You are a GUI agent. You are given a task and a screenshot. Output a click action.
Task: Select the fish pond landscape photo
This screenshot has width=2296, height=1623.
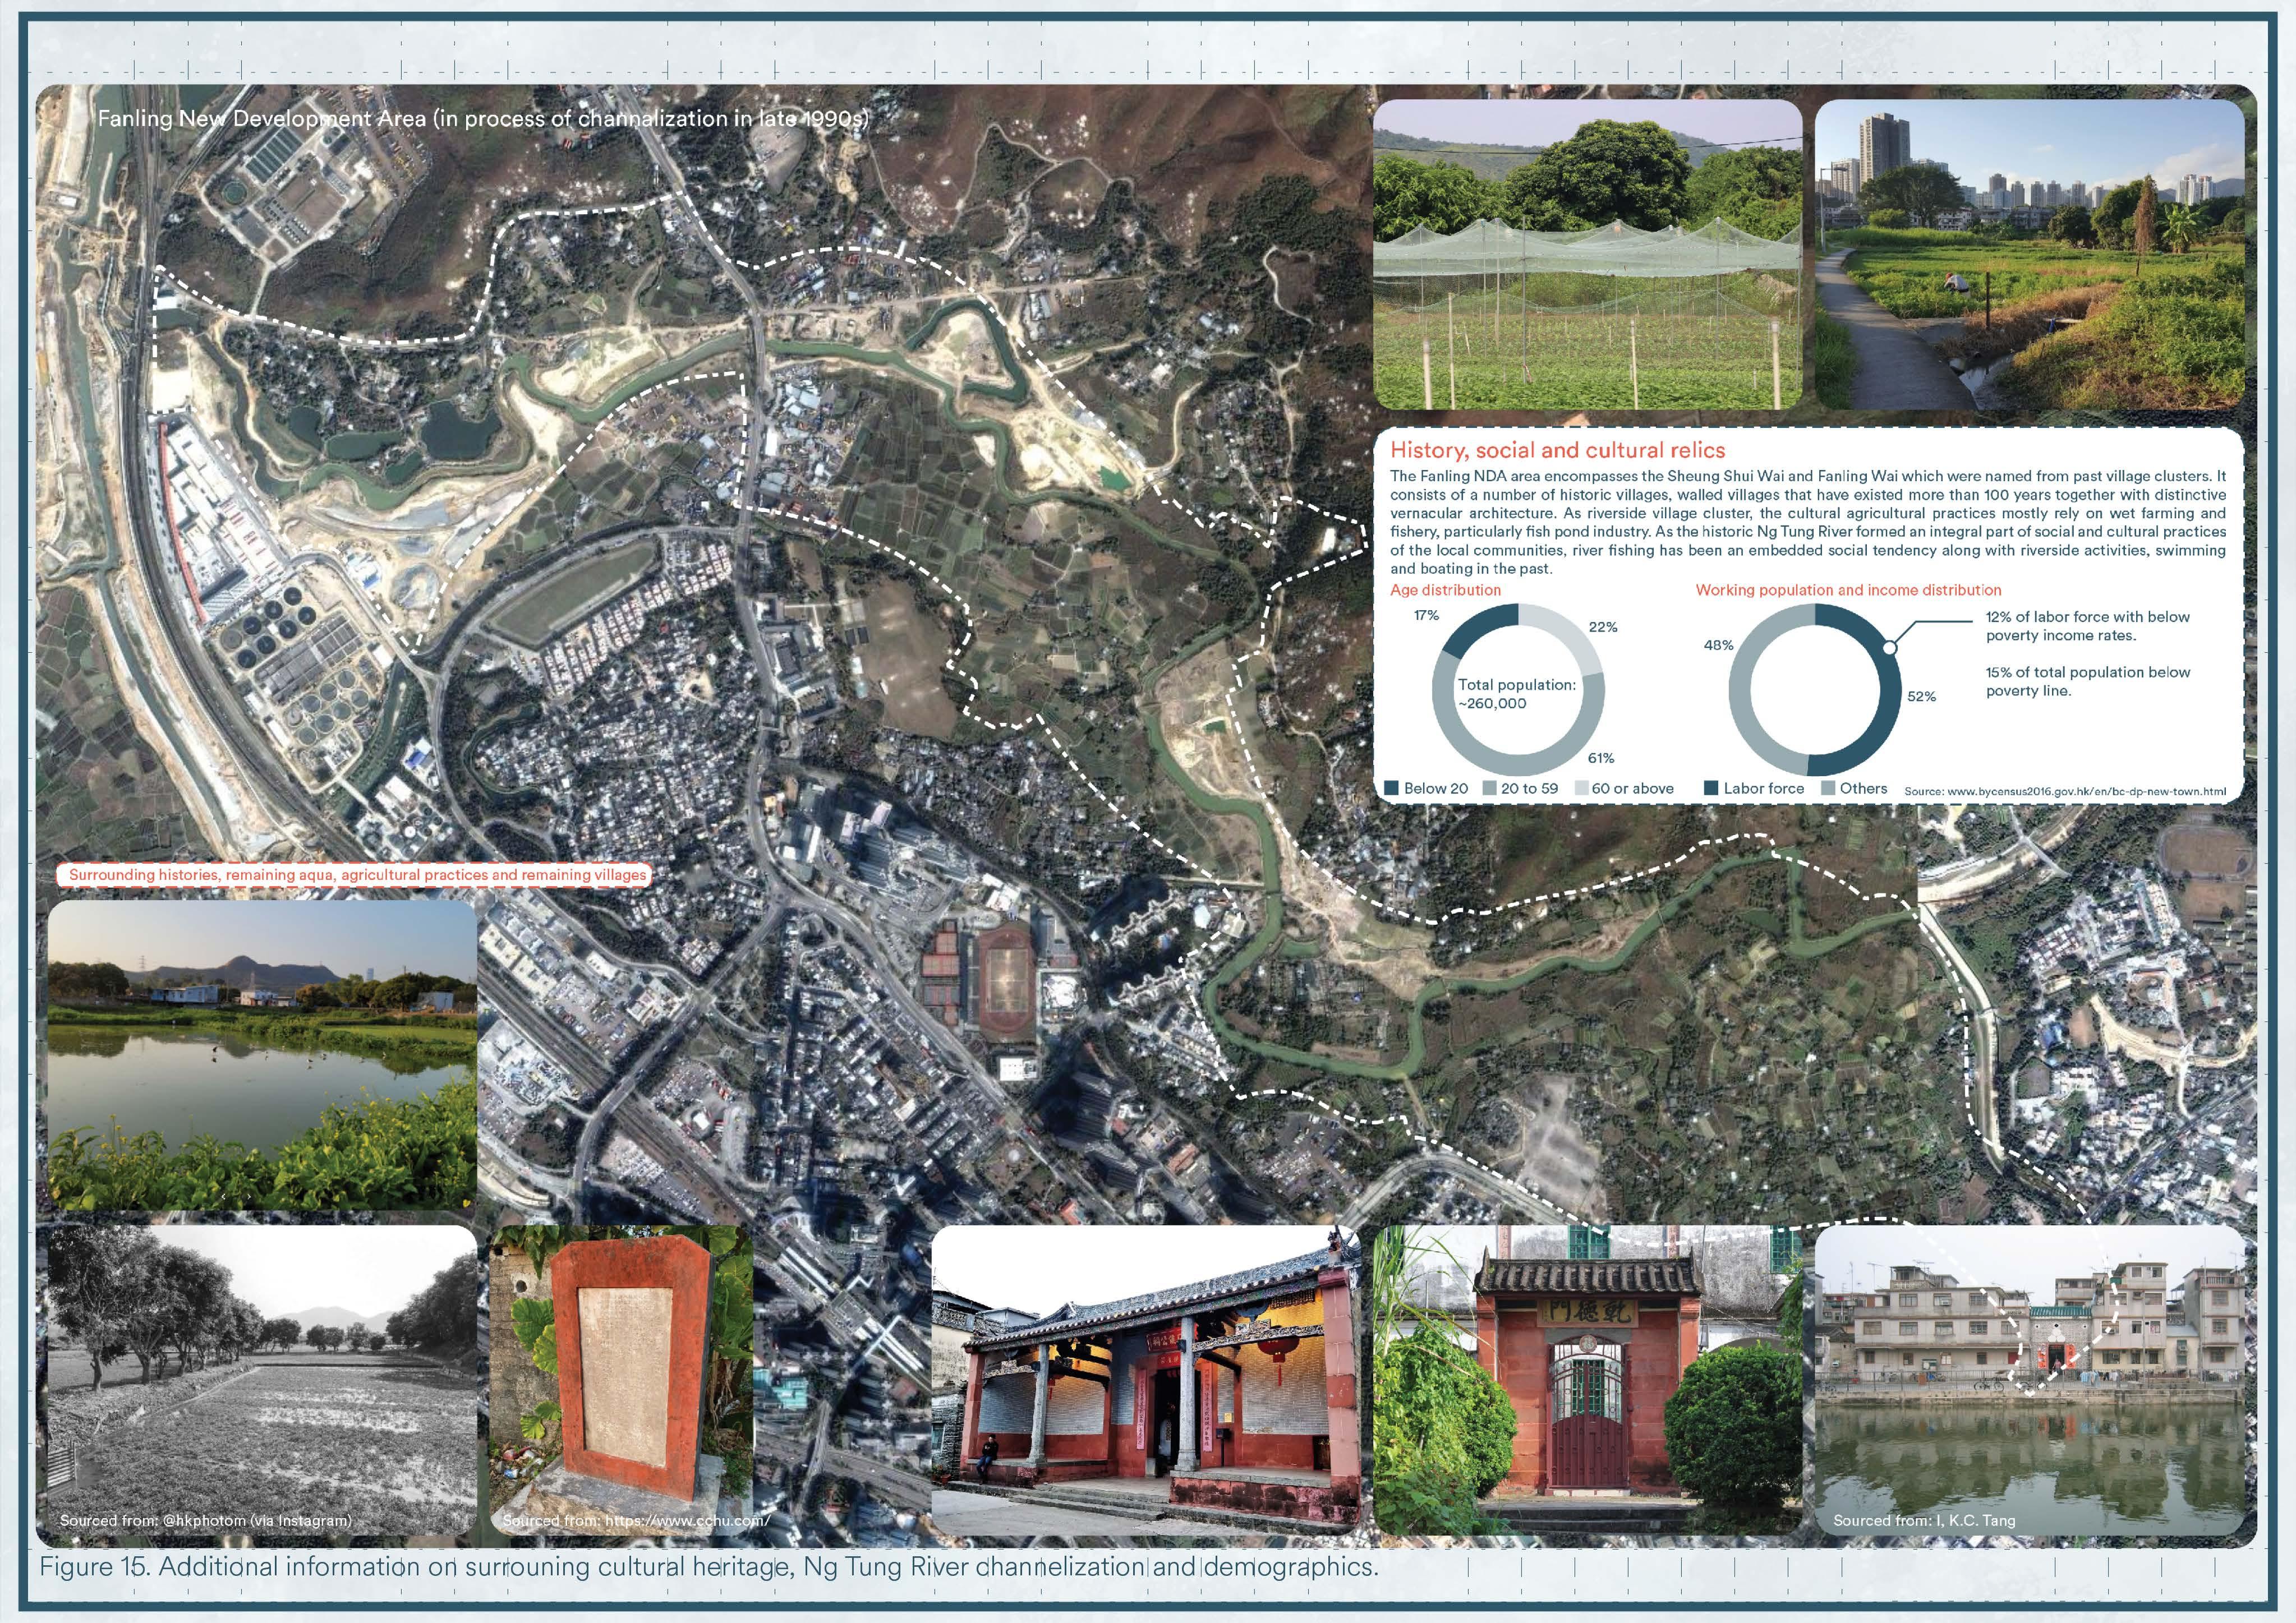(262, 1055)
